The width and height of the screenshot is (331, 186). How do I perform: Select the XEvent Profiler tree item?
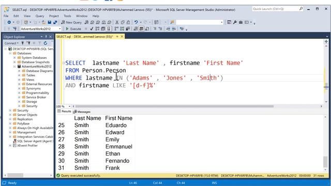25,146
